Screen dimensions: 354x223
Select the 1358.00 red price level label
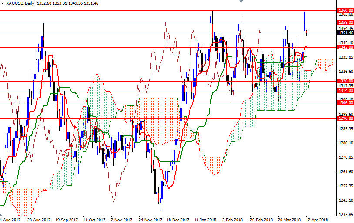pyautogui.click(x=345, y=22)
